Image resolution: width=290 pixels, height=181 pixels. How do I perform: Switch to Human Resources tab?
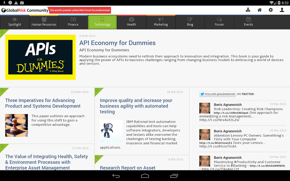(44, 22)
